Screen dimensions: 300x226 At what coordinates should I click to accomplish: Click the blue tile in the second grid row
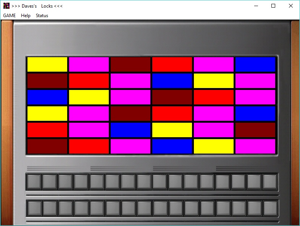point(172,81)
